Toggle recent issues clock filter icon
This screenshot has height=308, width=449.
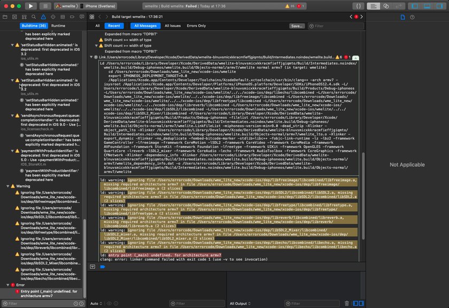click(x=76, y=304)
